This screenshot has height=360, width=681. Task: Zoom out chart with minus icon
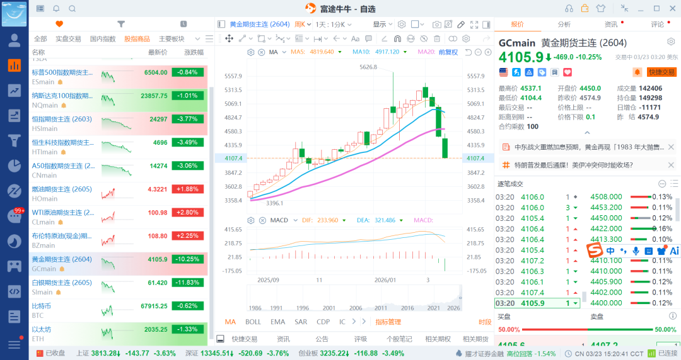click(x=478, y=52)
